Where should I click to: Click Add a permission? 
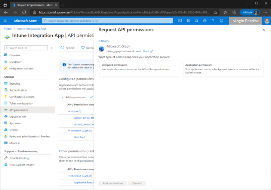pos(74,97)
